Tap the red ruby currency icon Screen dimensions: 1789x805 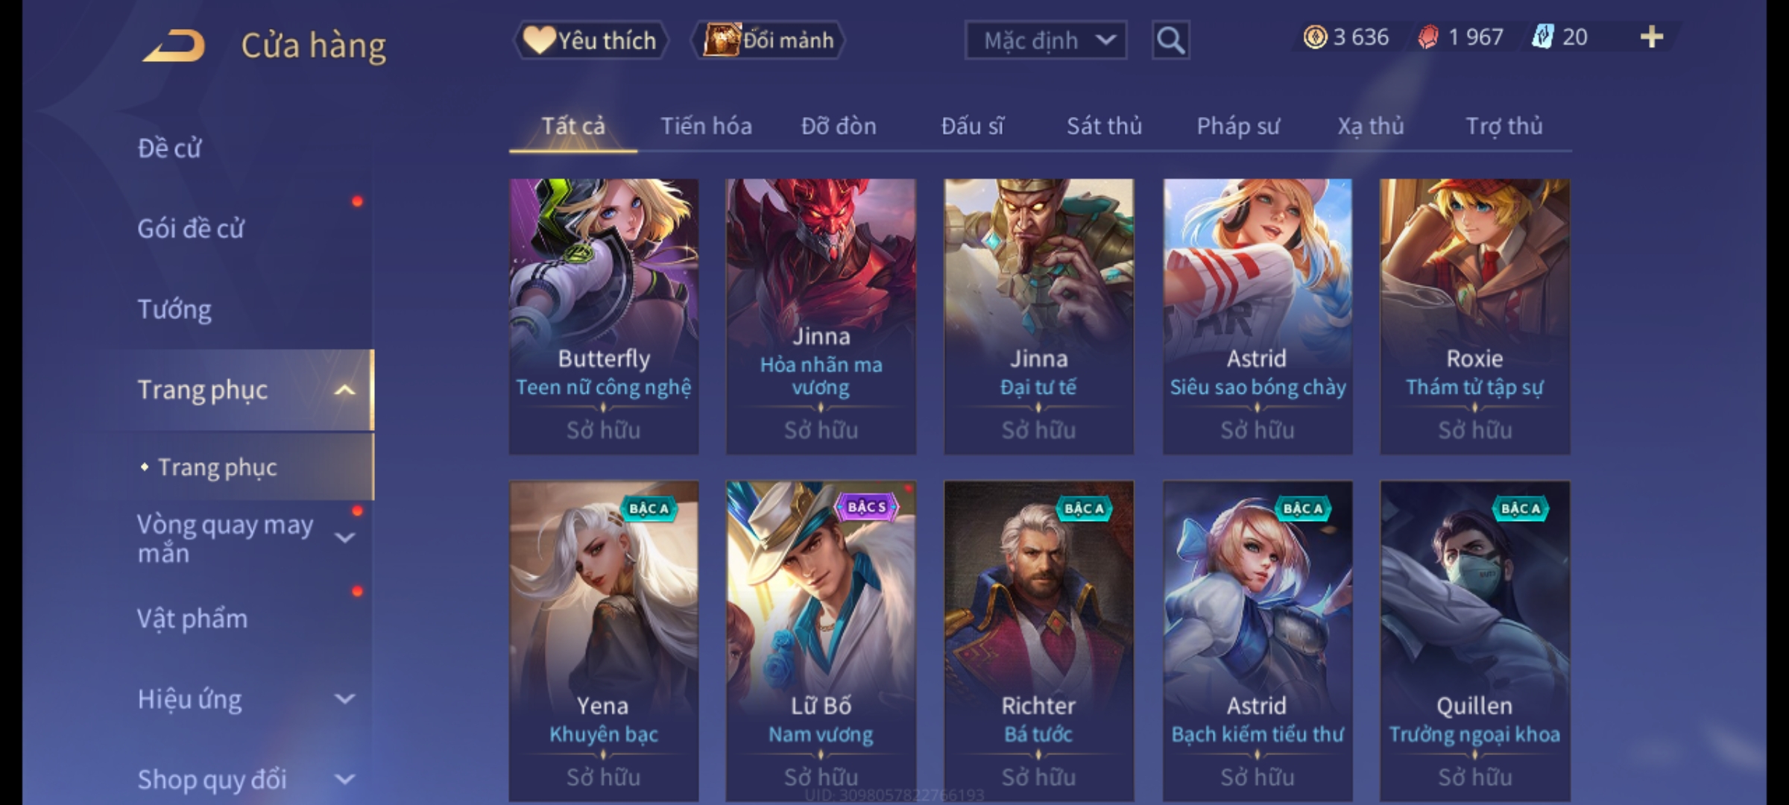pyautogui.click(x=1428, y=37)
